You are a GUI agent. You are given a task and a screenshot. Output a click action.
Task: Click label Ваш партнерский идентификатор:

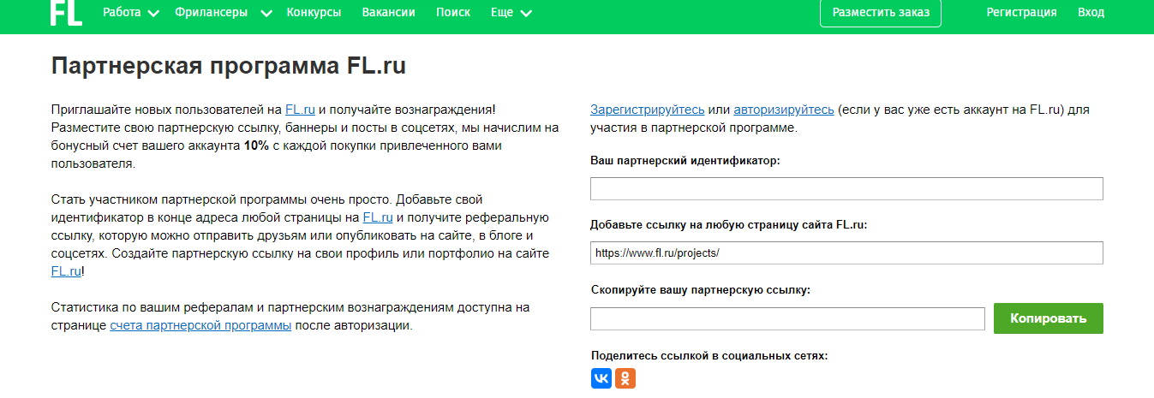685,160
